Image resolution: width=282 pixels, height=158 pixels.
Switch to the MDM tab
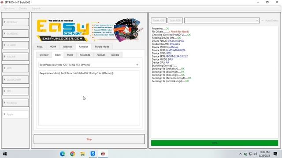pos(53,47)
